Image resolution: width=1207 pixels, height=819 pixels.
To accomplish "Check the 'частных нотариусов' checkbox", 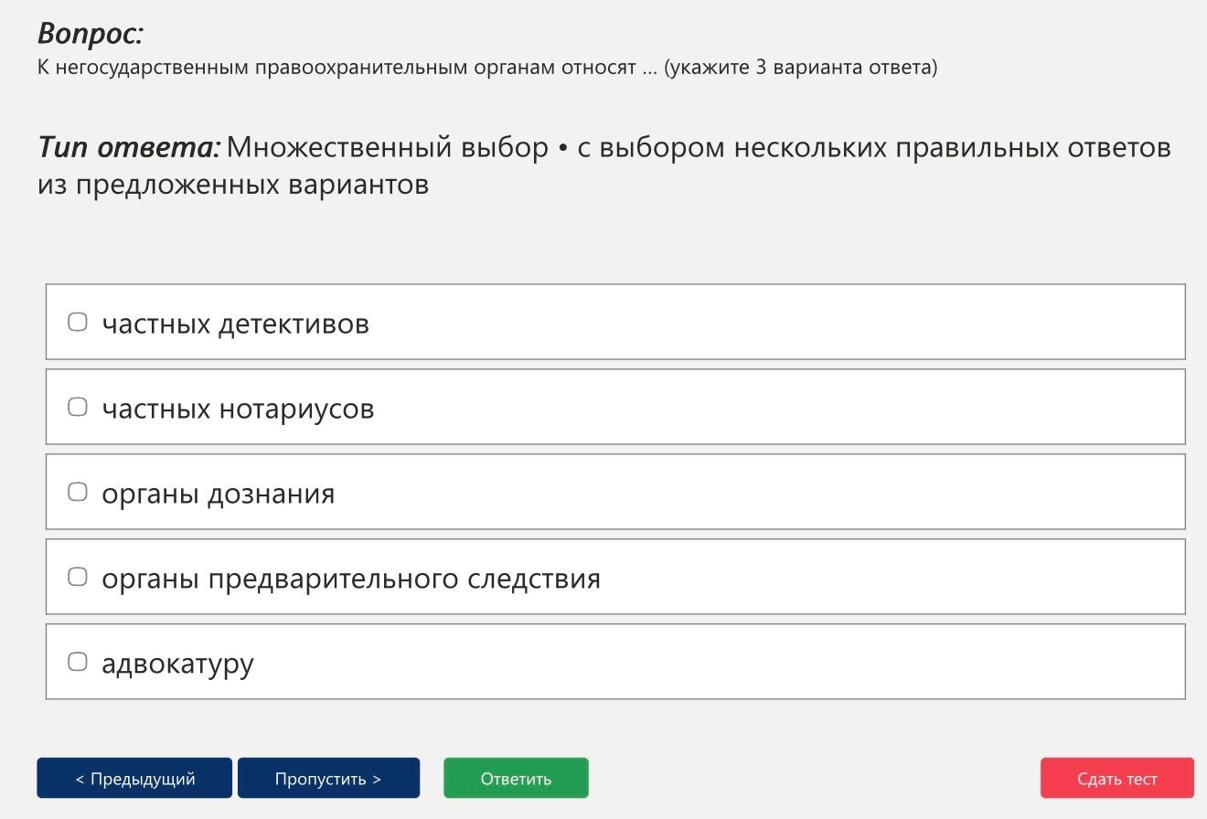I will click(x=78, y=407).
